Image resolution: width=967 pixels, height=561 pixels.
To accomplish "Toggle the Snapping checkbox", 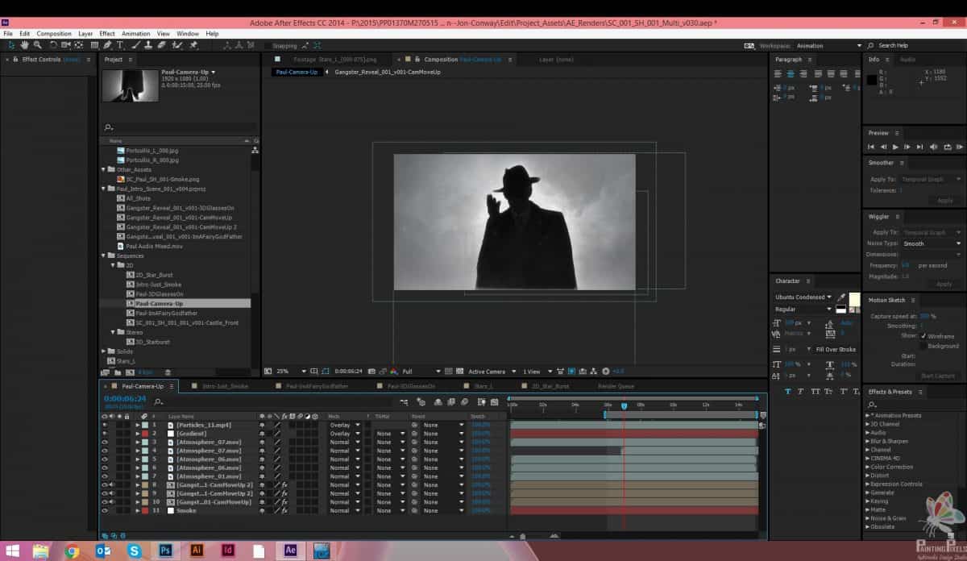I will click(268, 46).
